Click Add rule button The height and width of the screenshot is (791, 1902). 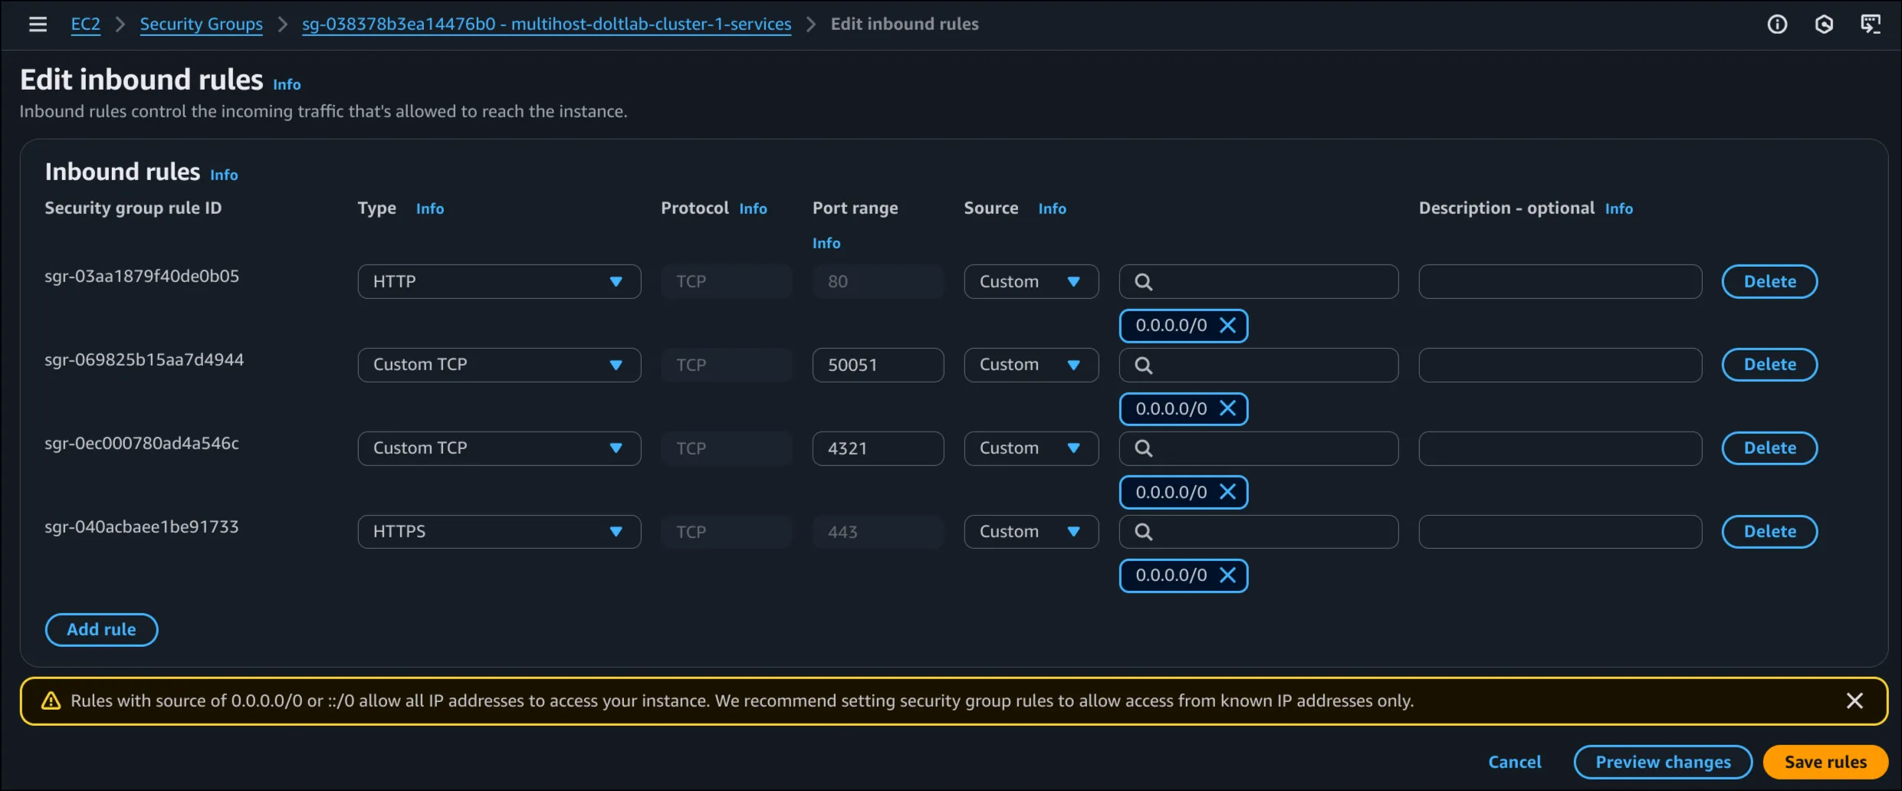[x=101, y=629]
